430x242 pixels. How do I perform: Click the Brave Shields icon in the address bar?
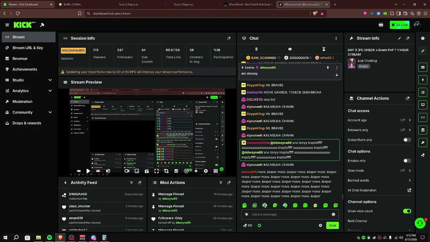[x=315, y=13]
